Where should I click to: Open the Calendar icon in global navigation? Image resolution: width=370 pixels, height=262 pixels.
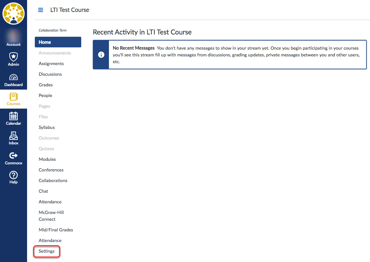[14, 116]
